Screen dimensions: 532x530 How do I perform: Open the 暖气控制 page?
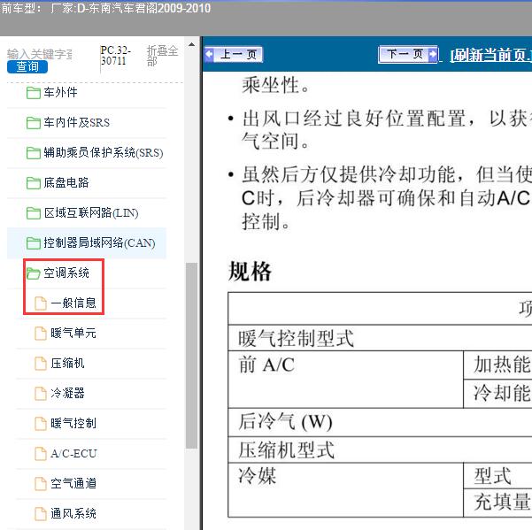(73, 423)
